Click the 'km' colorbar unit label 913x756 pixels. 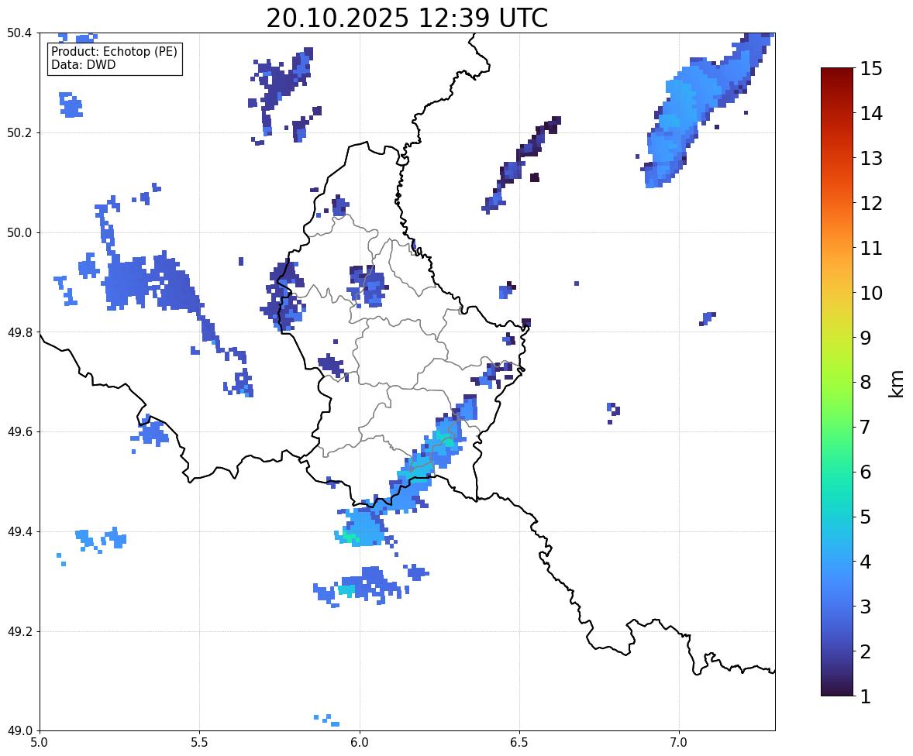(897, 383)
